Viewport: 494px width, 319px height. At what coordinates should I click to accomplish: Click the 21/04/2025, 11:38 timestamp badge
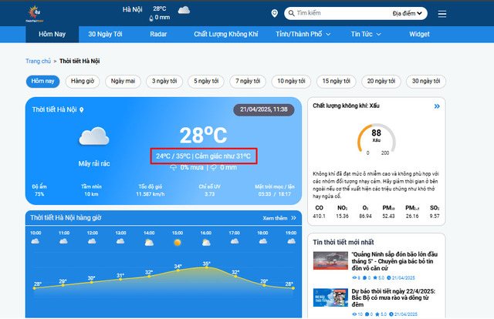pos(264,109)
